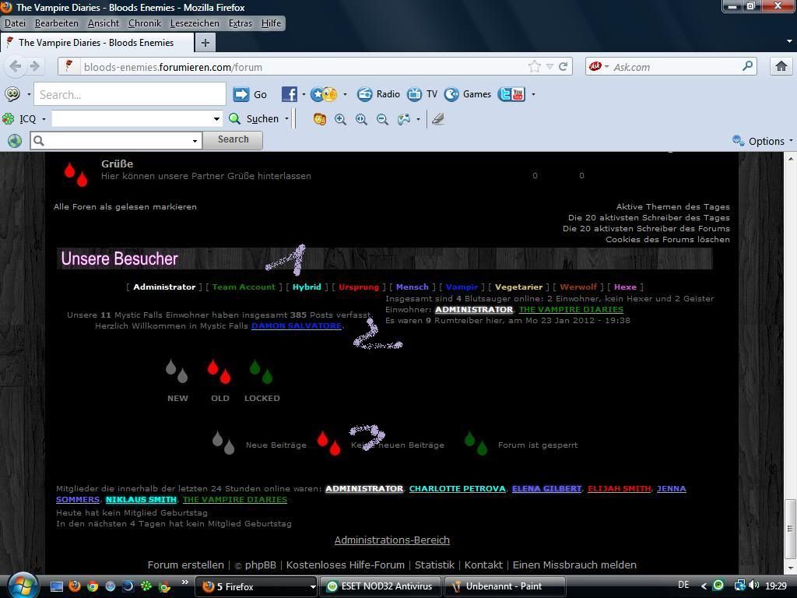Open the Chronik menu
The width and height of the screenshot is (797, 598).
click(144, 23)
